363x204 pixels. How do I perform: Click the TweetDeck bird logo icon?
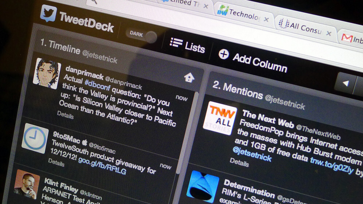(x=48, y=13)
